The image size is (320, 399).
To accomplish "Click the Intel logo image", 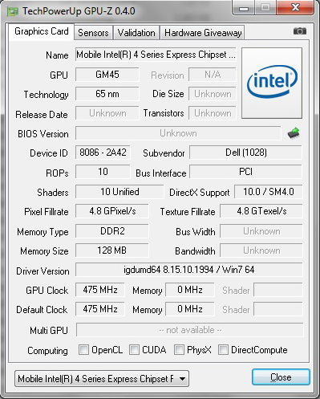I will tap(272, 83).
